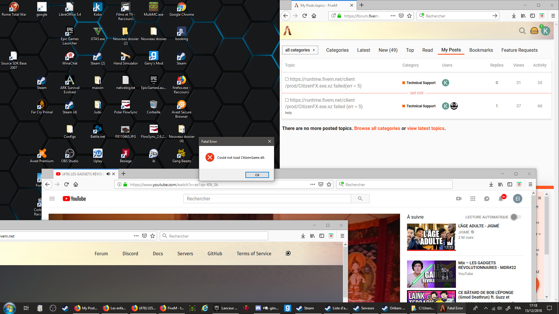559x314 pixels.
Task: Switch to the Bookmarks forum tab
Action: pos(481,50)
